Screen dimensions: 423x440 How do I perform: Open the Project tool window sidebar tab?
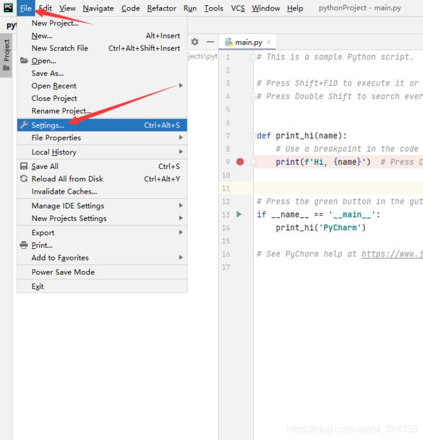[x=6, y=55]
